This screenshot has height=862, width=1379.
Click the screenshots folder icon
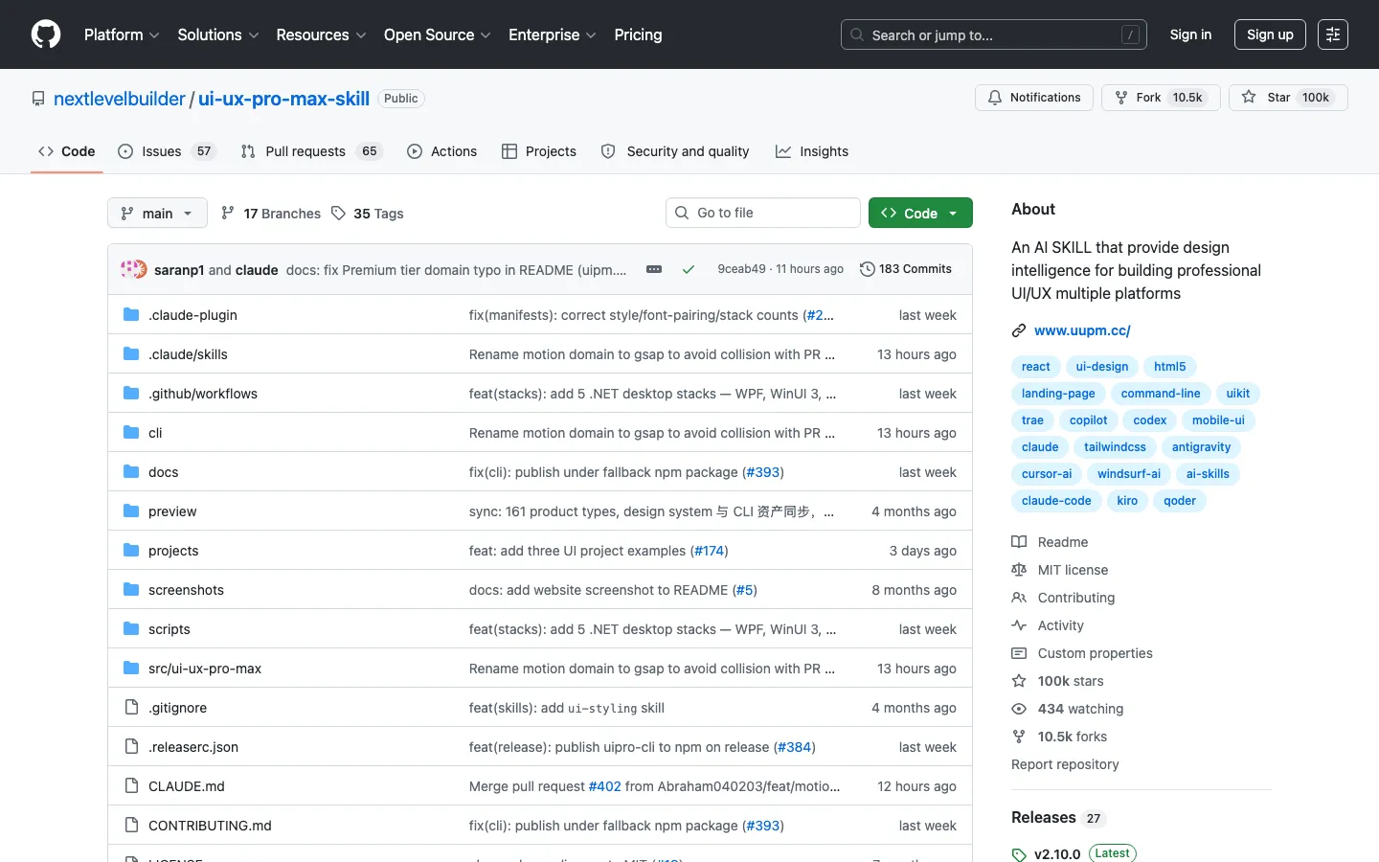tap(131, 590)
